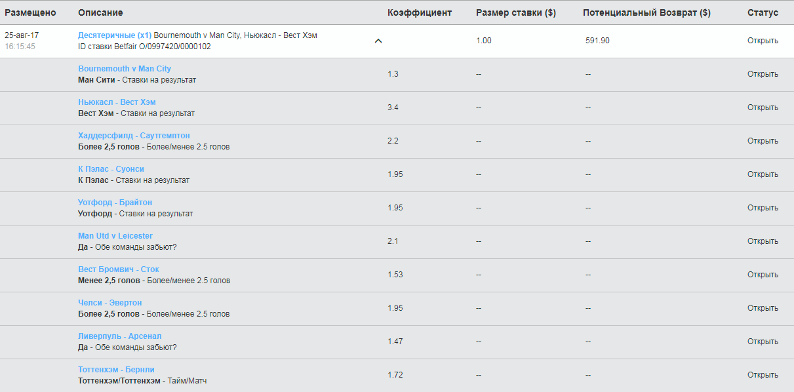Click the Коэффициент column header
This screenshot has height=392, width=794.
(420, 12)
